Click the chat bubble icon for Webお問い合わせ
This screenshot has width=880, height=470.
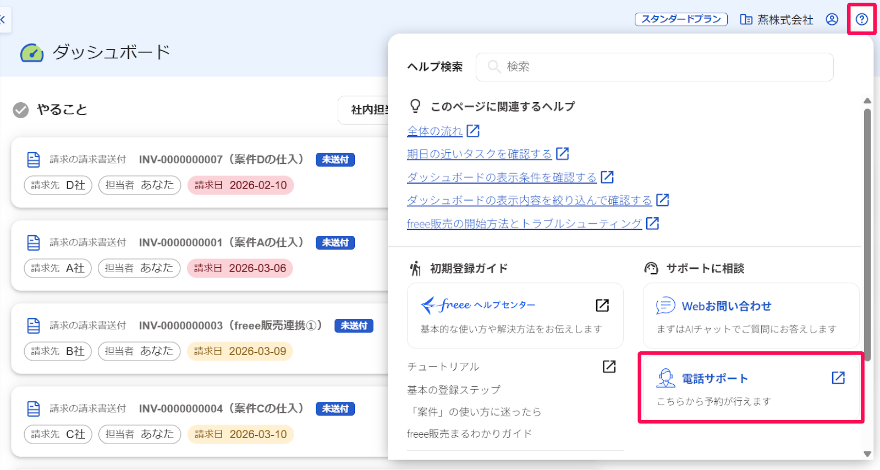tap(665, 306)
